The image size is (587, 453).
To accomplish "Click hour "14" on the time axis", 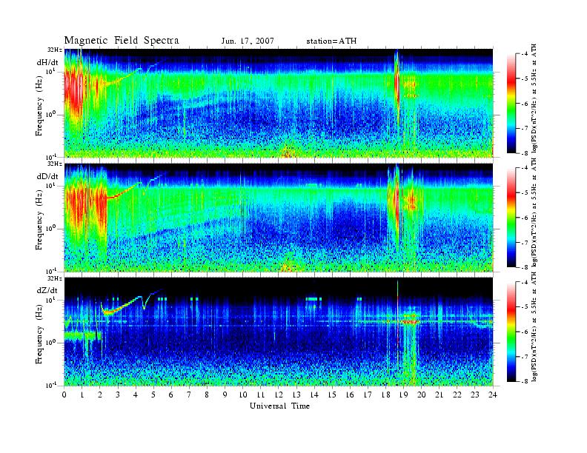I will tap(314, 395).
